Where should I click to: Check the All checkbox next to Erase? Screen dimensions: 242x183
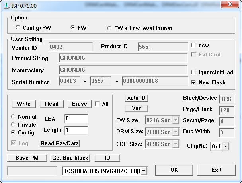point(97,104)
